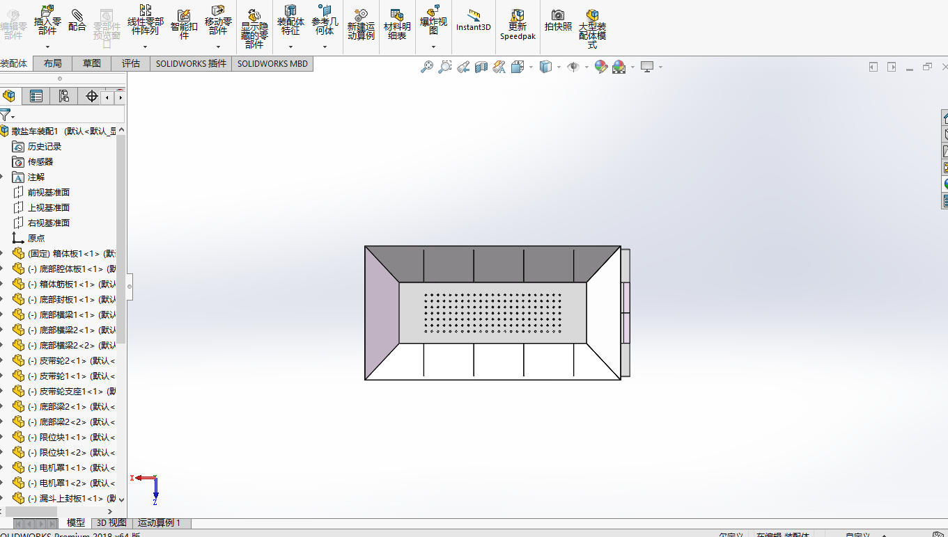948x537 pixels.
Task: Open the View Orientation cube icon
Action: coord(518,67)
